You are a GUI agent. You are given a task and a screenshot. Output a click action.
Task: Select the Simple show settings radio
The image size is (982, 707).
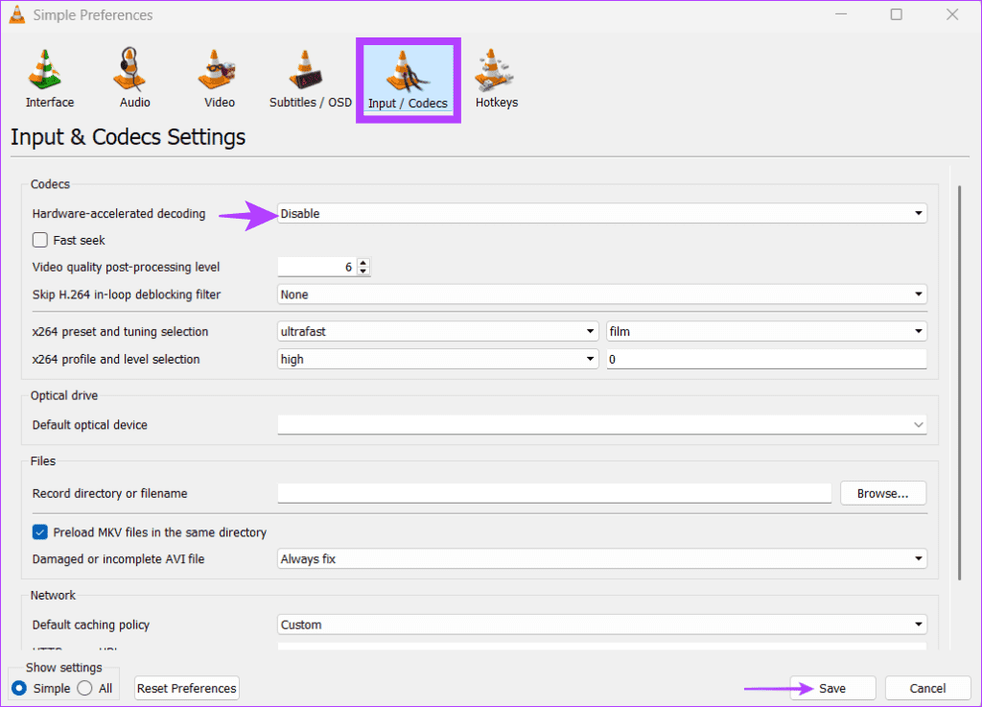pyautogui.click(x=19, y=688)
